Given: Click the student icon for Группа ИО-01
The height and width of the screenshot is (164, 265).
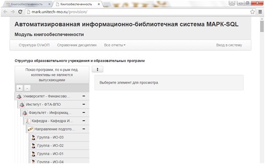Looking at the screenshot, I should click(33, 154).
